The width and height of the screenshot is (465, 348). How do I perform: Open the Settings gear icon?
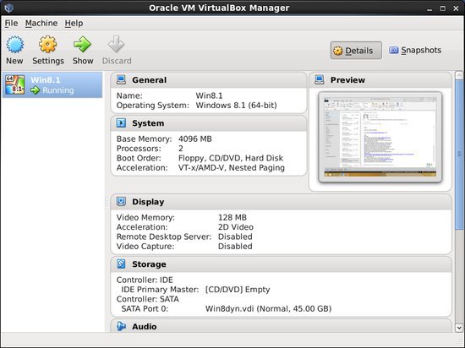click(x=47, y=45)
